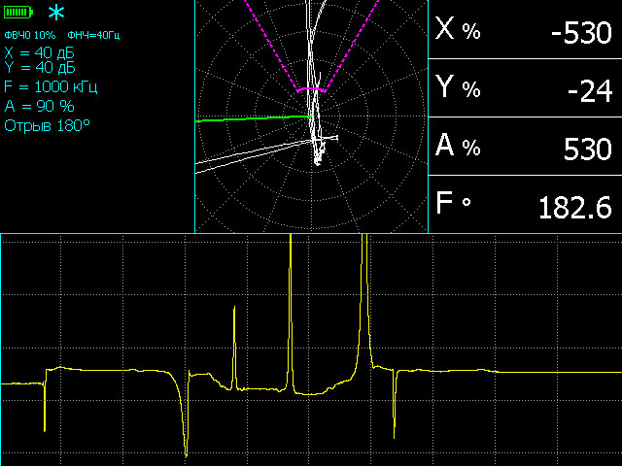Click the green horizontal signal vector line
The image size is (622, 466).
253,118
